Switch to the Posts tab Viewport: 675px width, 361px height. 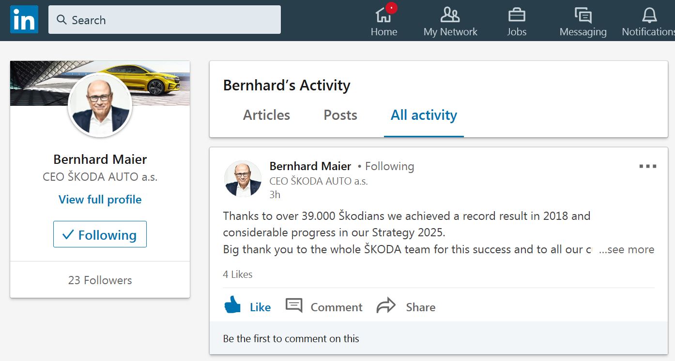(x=340, y=115)
